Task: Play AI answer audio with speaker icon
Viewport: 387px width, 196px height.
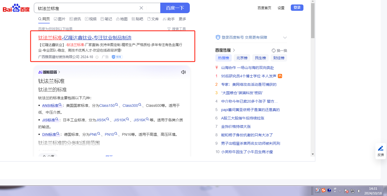Action: (x=183, y=72)
